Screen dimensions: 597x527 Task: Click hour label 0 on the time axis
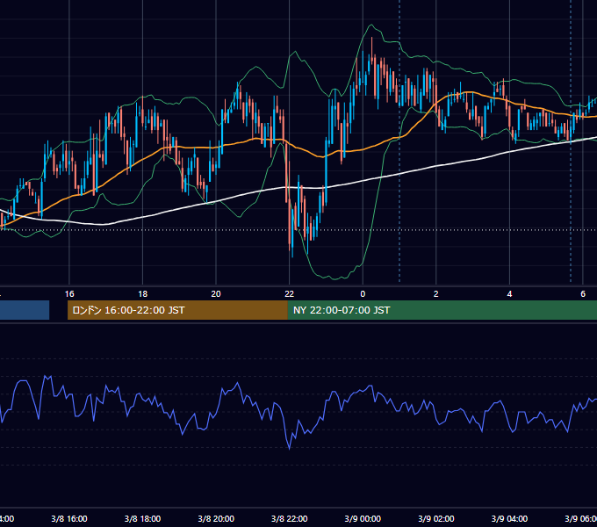tap(363, 294)
